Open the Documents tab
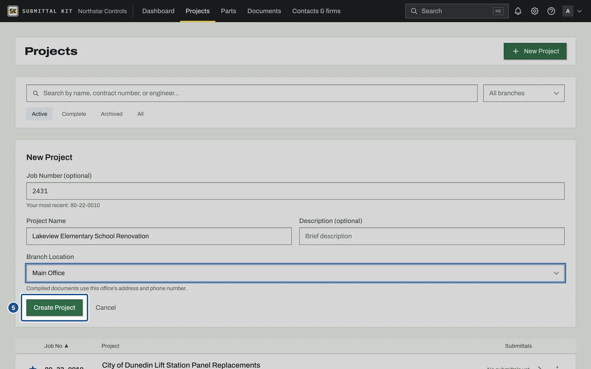Image resolution: width=591 pixels, height=369 pixels. point(264,11)
